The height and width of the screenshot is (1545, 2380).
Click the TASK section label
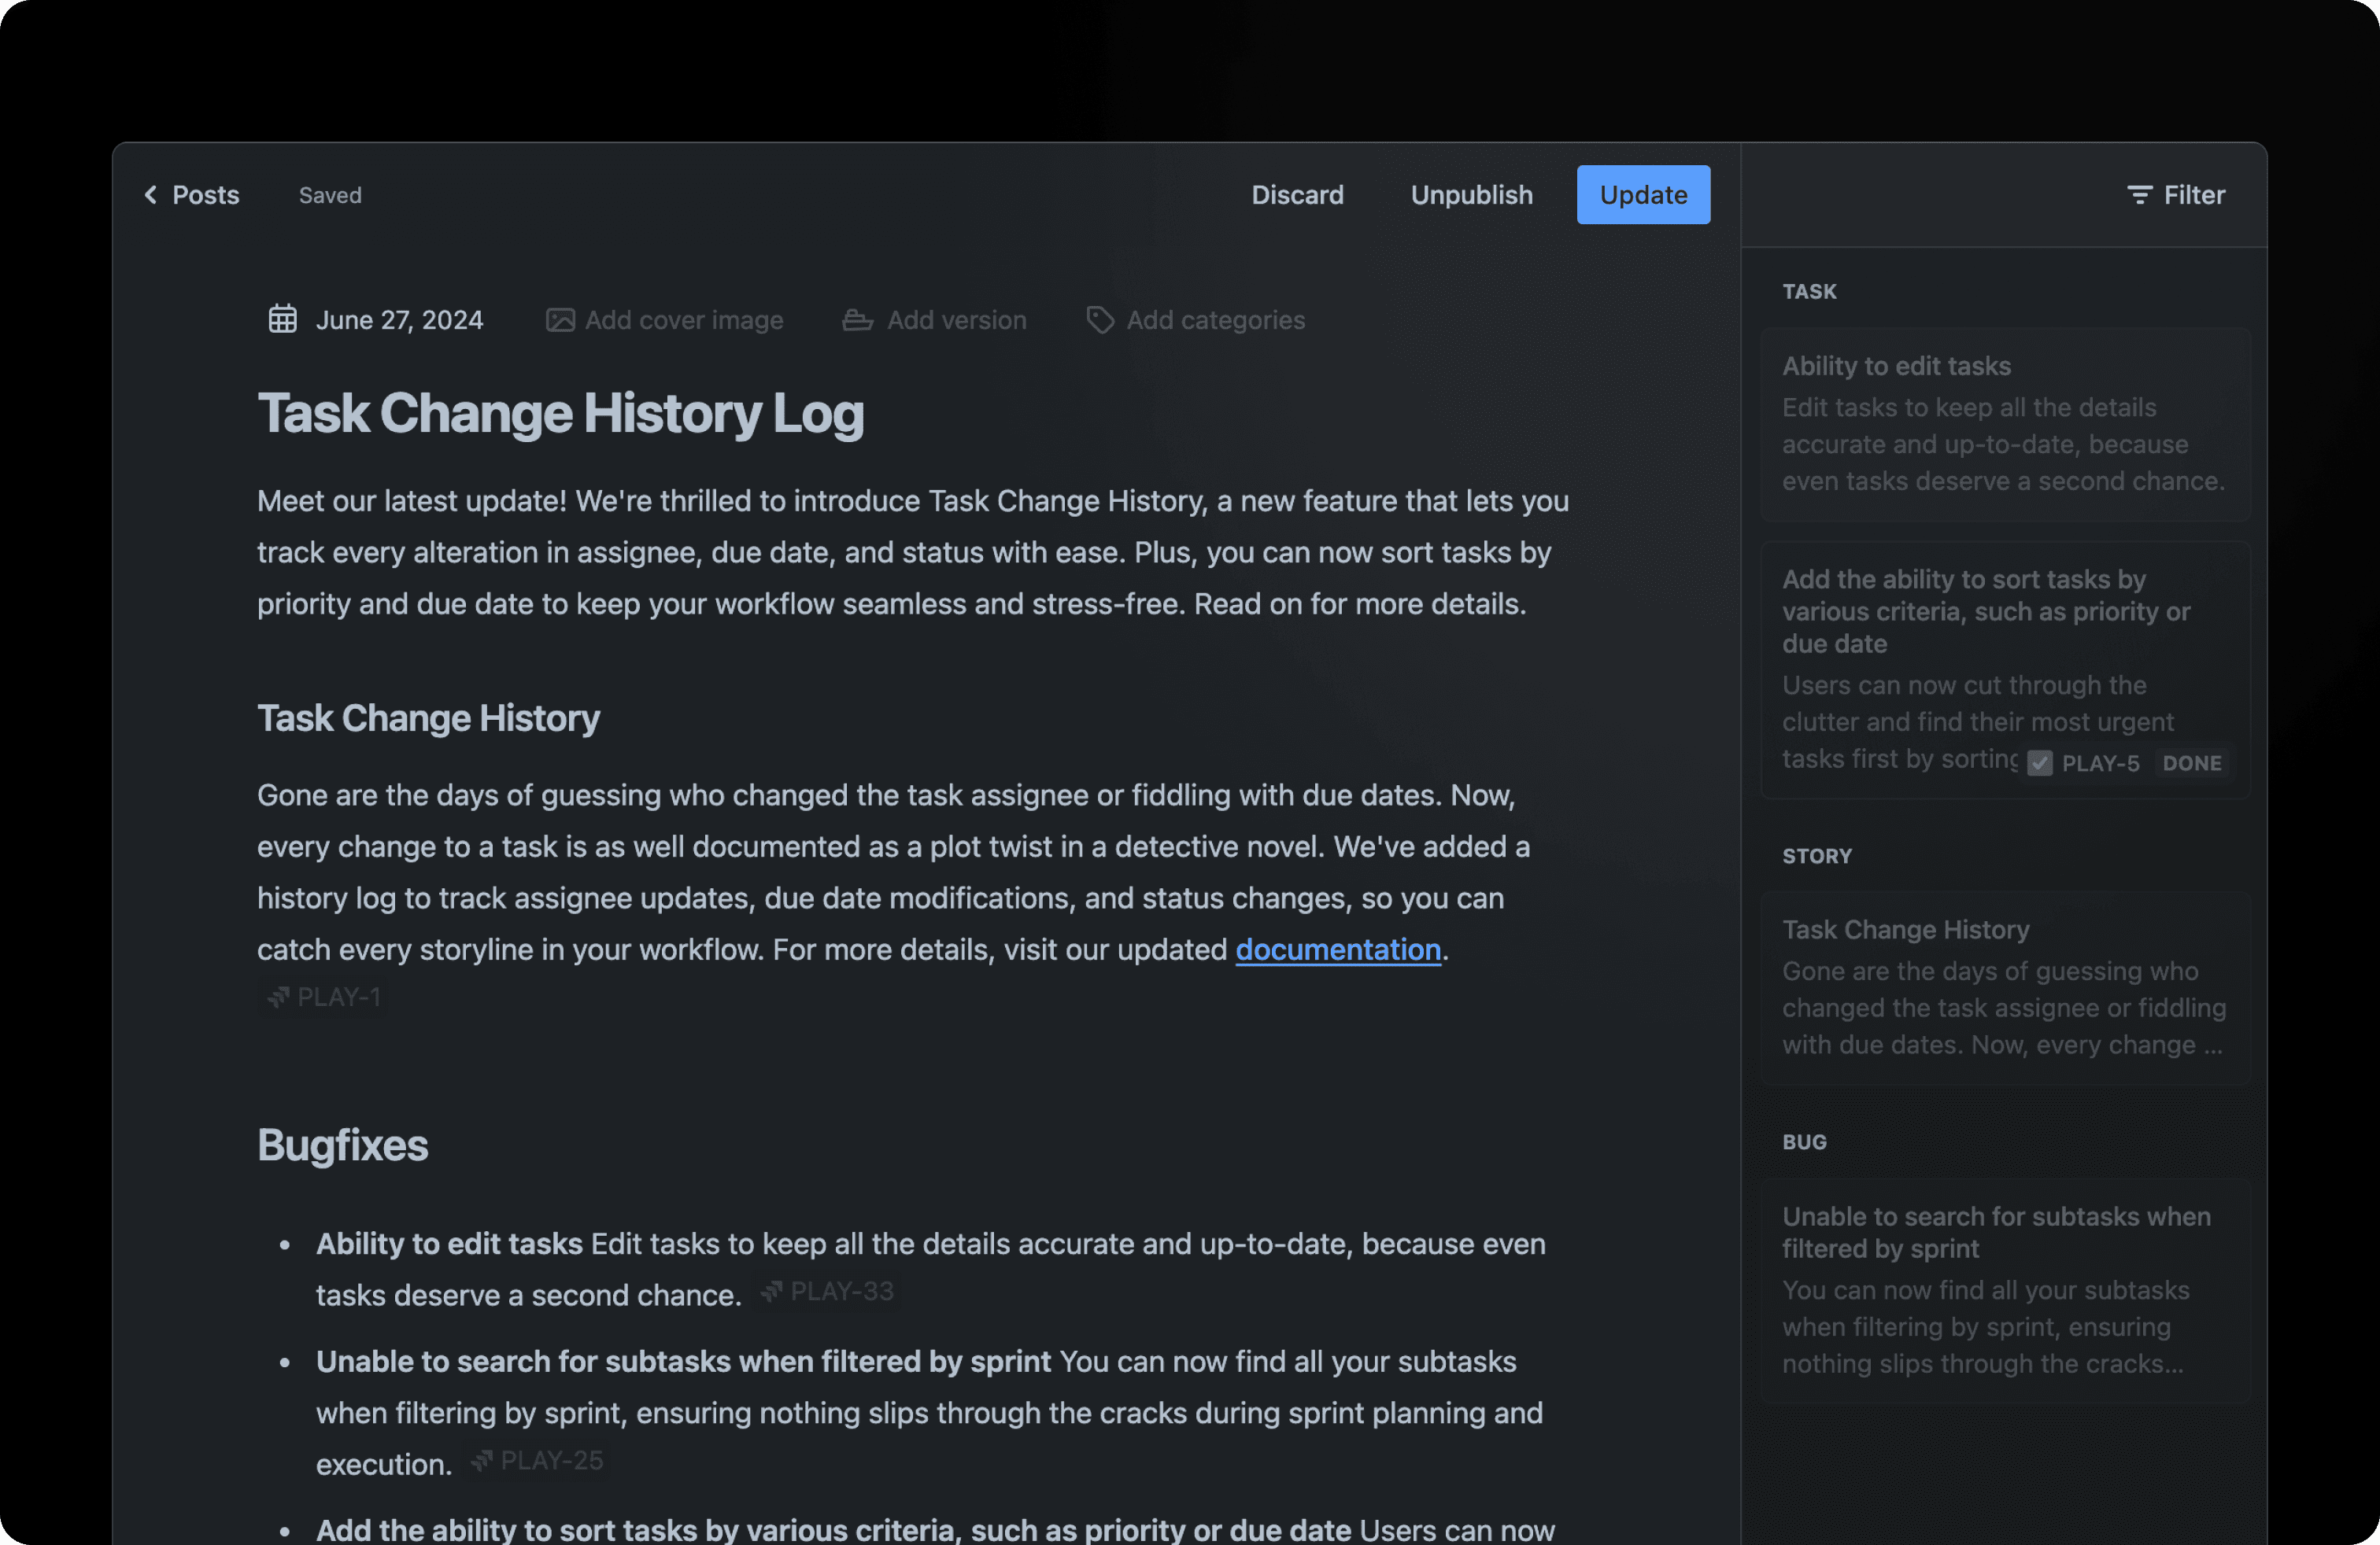coord(1809,292)
